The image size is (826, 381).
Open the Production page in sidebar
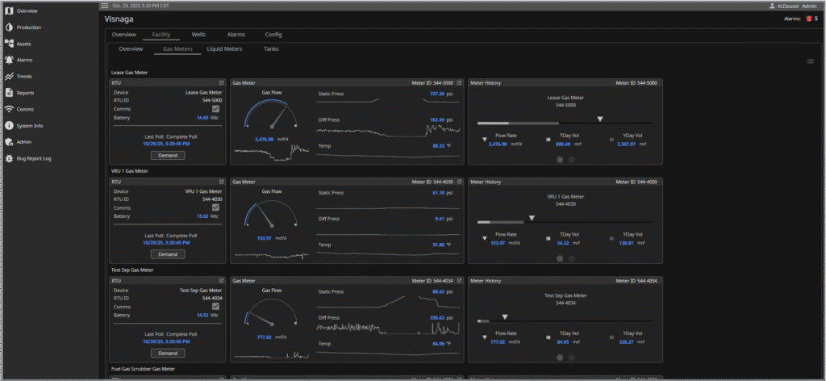pyautogui.click(x=28, y=27)
